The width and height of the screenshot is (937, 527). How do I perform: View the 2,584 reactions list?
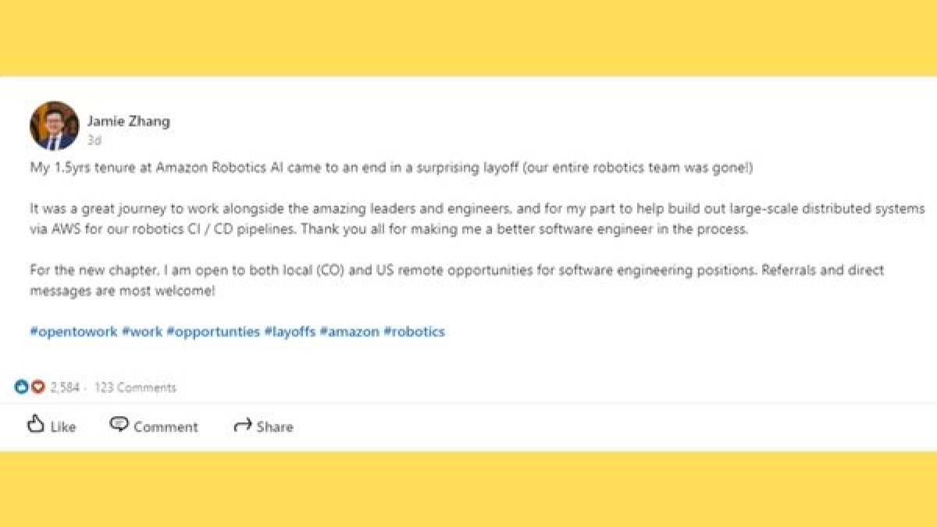pyautogui.click(x=65, y=387)
